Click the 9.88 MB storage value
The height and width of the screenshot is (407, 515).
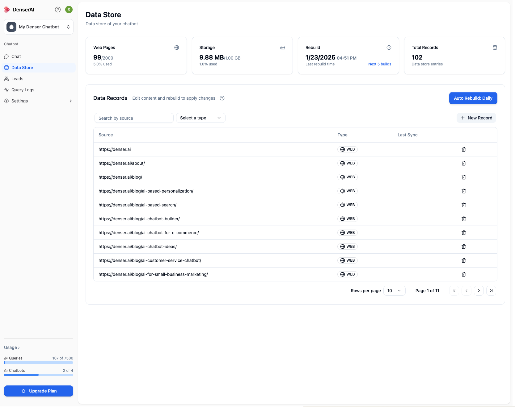pyautogui.click(x=212, y=57)
